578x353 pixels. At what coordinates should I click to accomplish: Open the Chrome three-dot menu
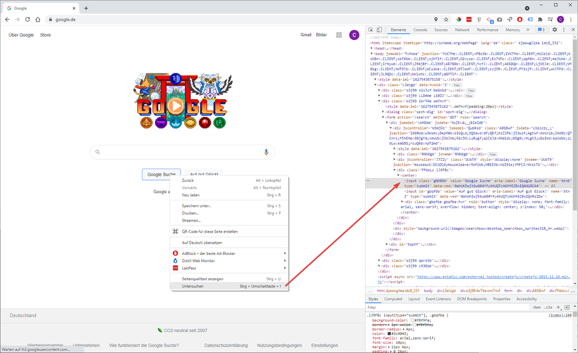click(x=571, y=20)
